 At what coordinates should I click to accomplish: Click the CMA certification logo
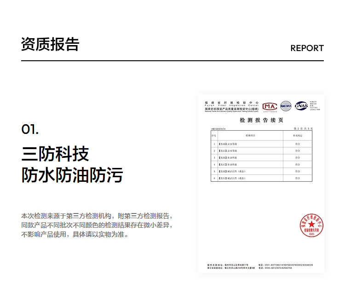click(270, 107)
